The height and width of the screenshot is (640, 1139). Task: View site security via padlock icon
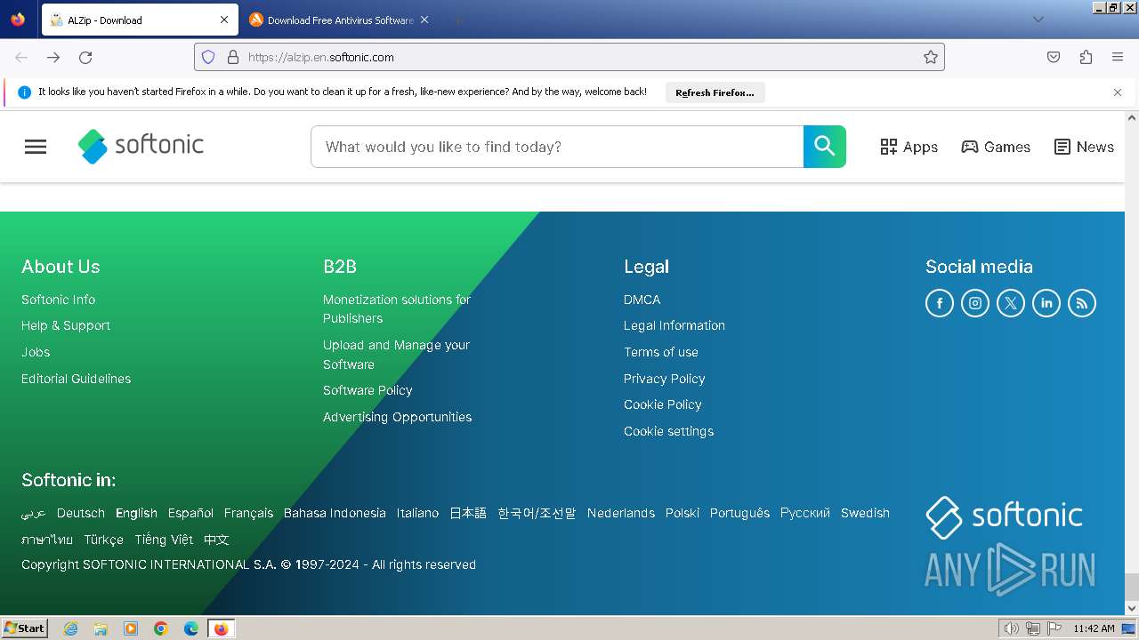(x=233, y=57)
